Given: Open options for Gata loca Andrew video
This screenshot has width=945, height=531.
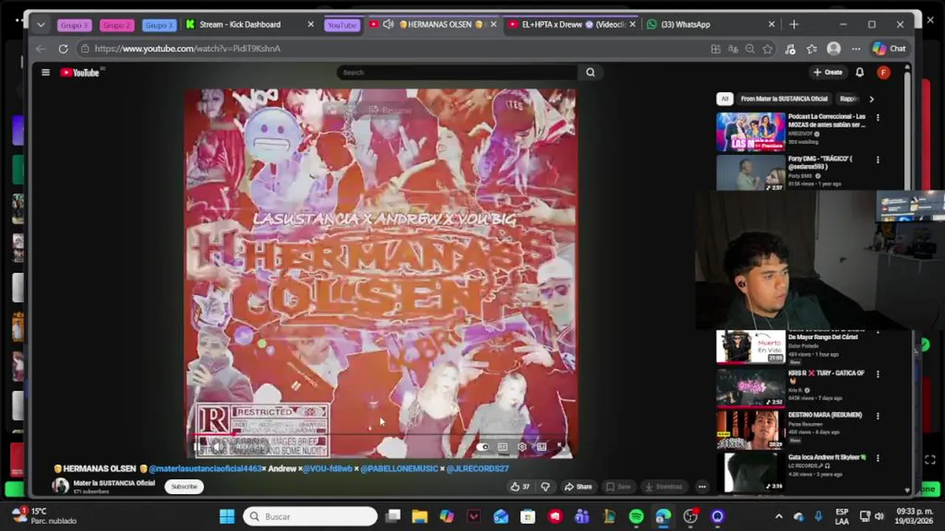Looking at the screenshot, I should tap(878, 458).
